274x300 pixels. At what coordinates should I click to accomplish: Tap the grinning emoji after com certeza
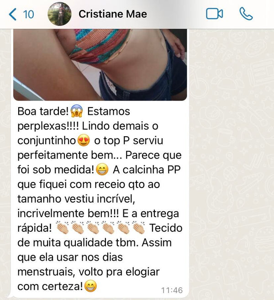click(90, 286)
